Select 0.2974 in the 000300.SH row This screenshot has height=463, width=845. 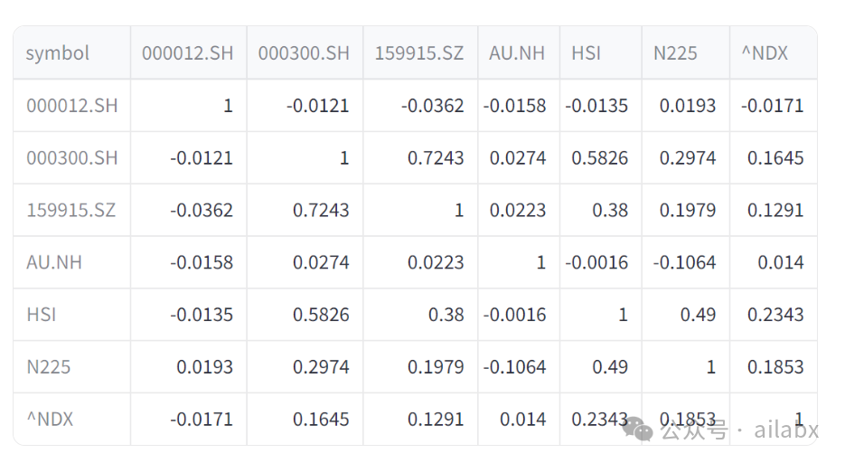688,158
